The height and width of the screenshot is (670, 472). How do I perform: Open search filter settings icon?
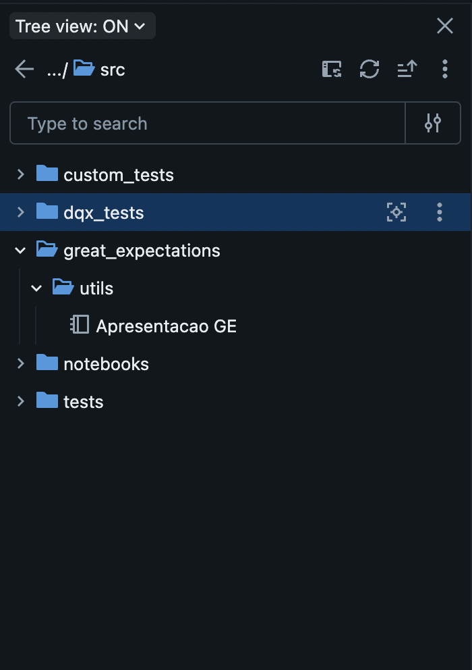click(x=433, y=123)
